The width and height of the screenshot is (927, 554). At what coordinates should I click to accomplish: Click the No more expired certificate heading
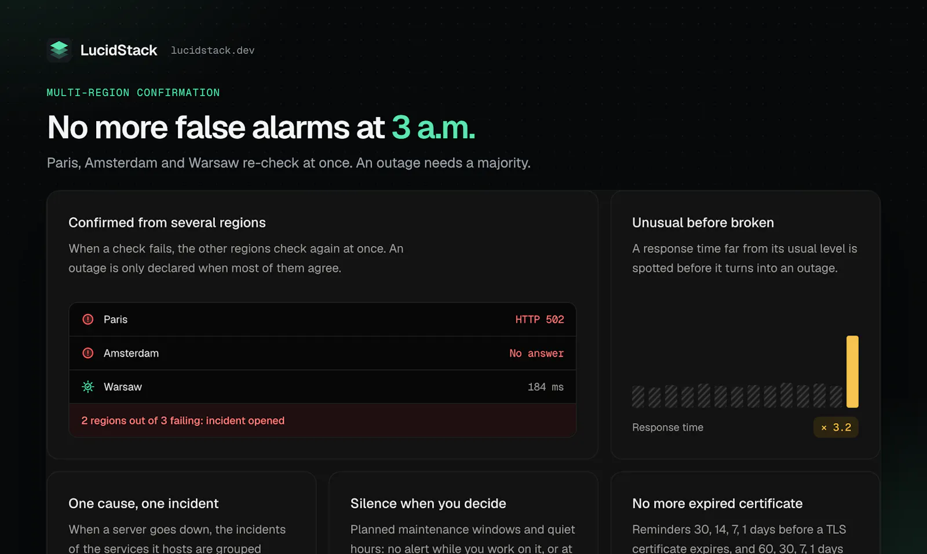pyautogui.click(x=717, y=504)
